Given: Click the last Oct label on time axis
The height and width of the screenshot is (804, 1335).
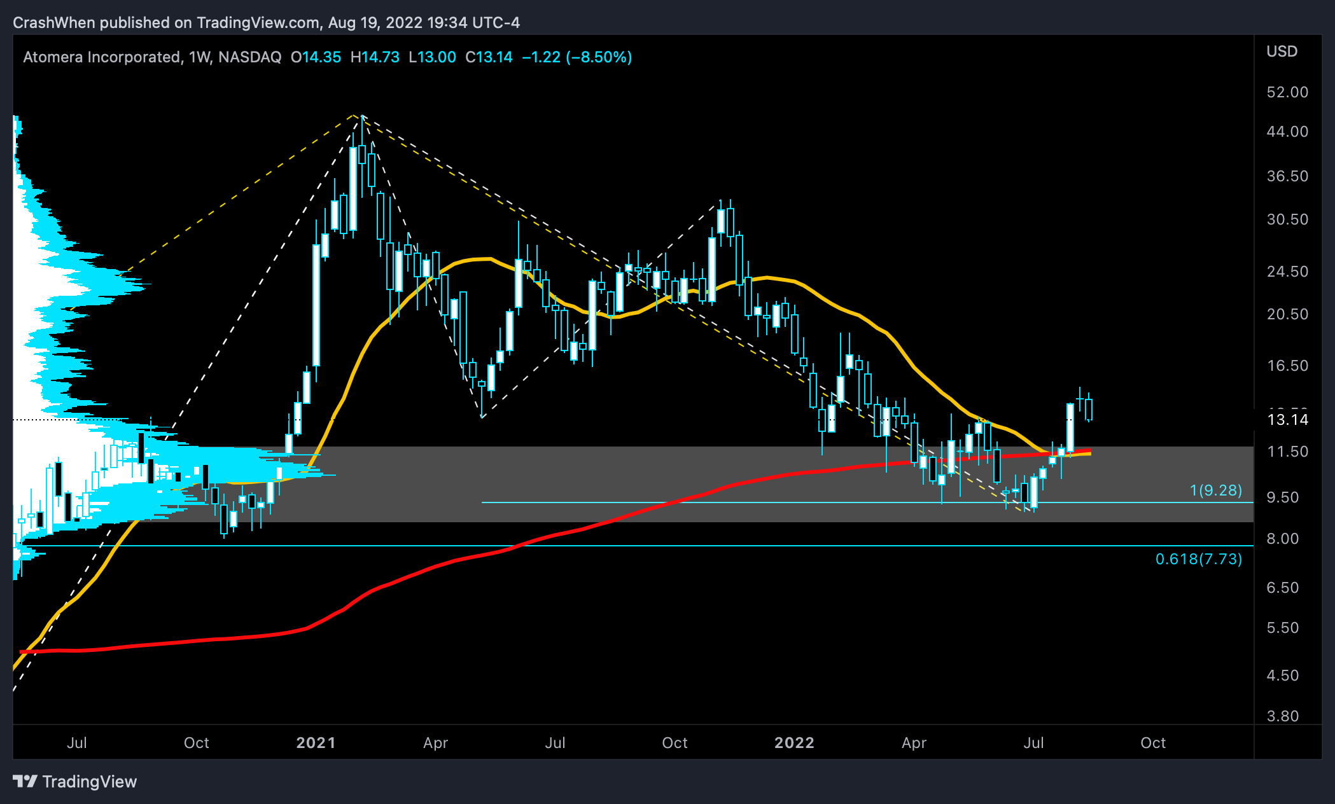Looking at the screenshot, I should [x=1153, y=743].
